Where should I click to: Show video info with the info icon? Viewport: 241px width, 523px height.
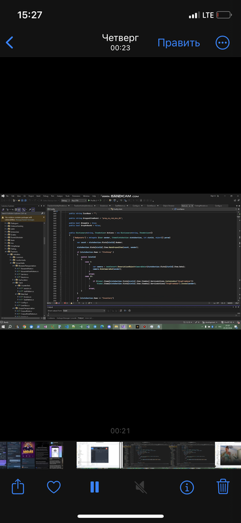[x=187, y=487]
